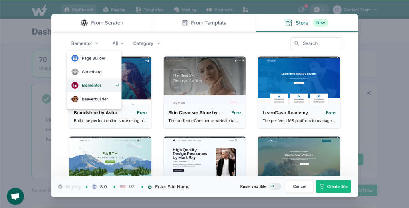Image resolution: width=409 pixels, height=208 pixels.
Task: Select the Create Your Website mountain thumbnail
Action: (299, 156)
